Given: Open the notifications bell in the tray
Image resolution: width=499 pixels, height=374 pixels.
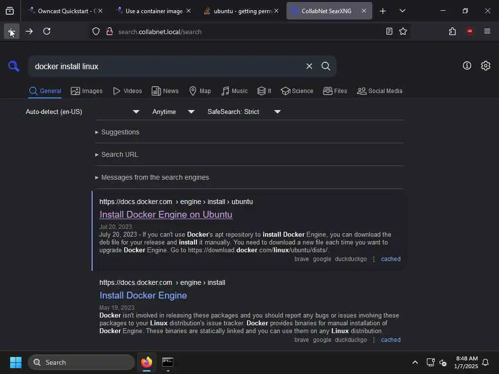Looking at the screenshot, I should click(486, 362).
